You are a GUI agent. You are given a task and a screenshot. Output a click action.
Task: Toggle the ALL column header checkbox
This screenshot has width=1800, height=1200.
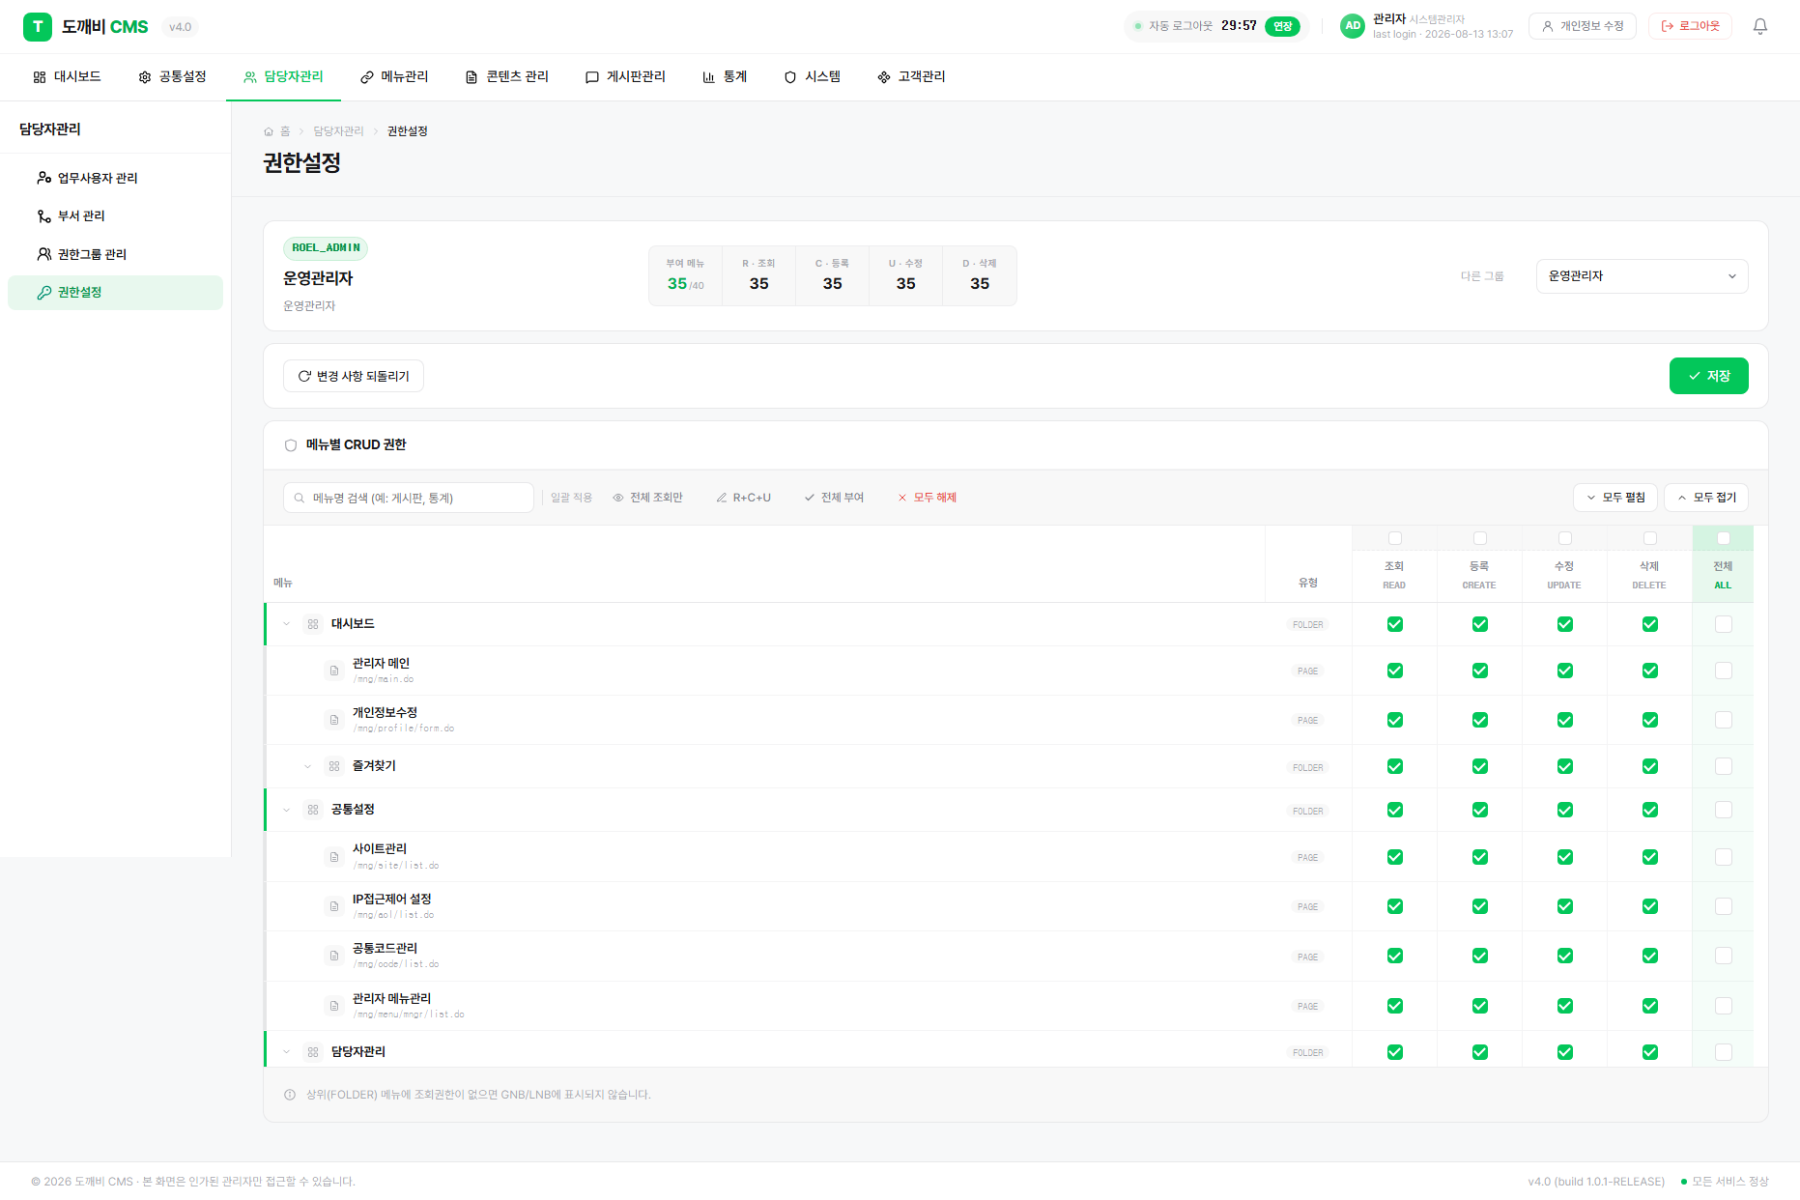[1723, 538]
